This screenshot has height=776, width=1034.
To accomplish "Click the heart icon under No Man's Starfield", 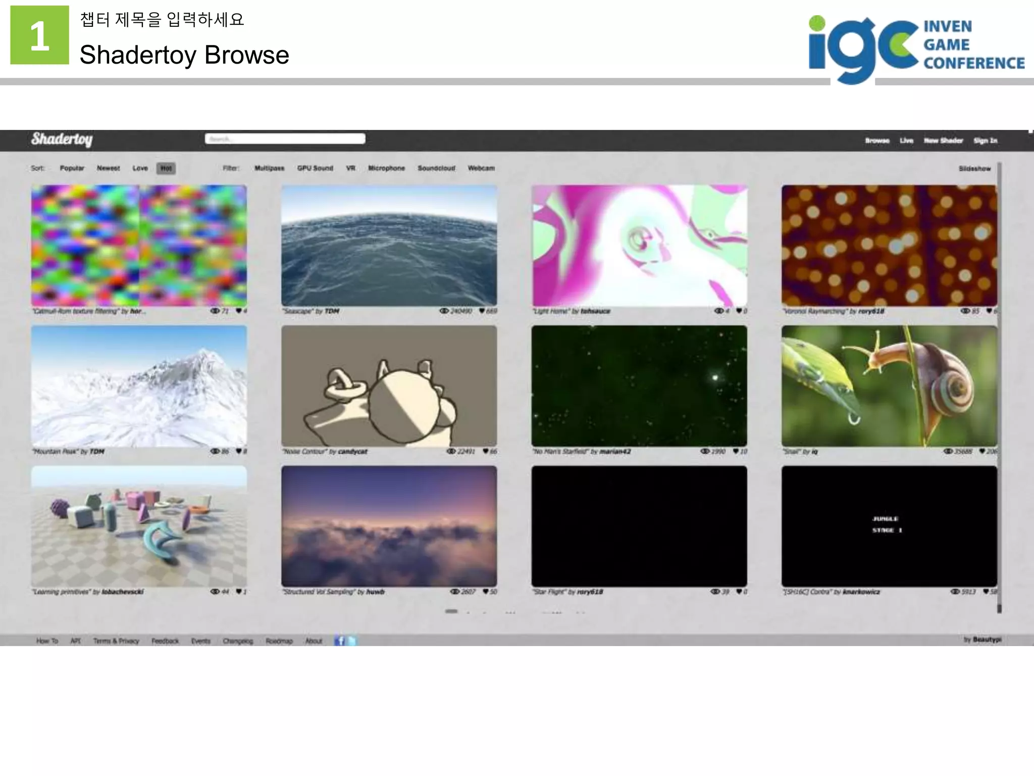I will 736,452.
